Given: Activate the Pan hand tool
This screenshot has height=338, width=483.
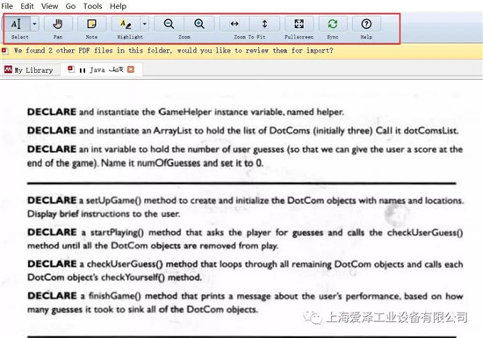Looking at the screenshot, I should coord(58,24).
